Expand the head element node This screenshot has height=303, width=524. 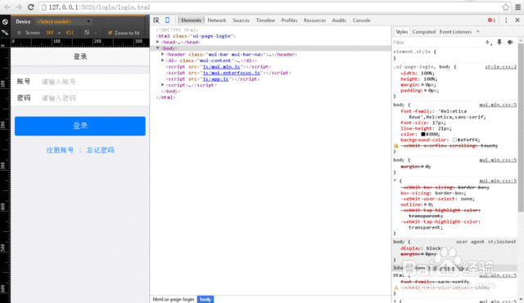[158, 42]
